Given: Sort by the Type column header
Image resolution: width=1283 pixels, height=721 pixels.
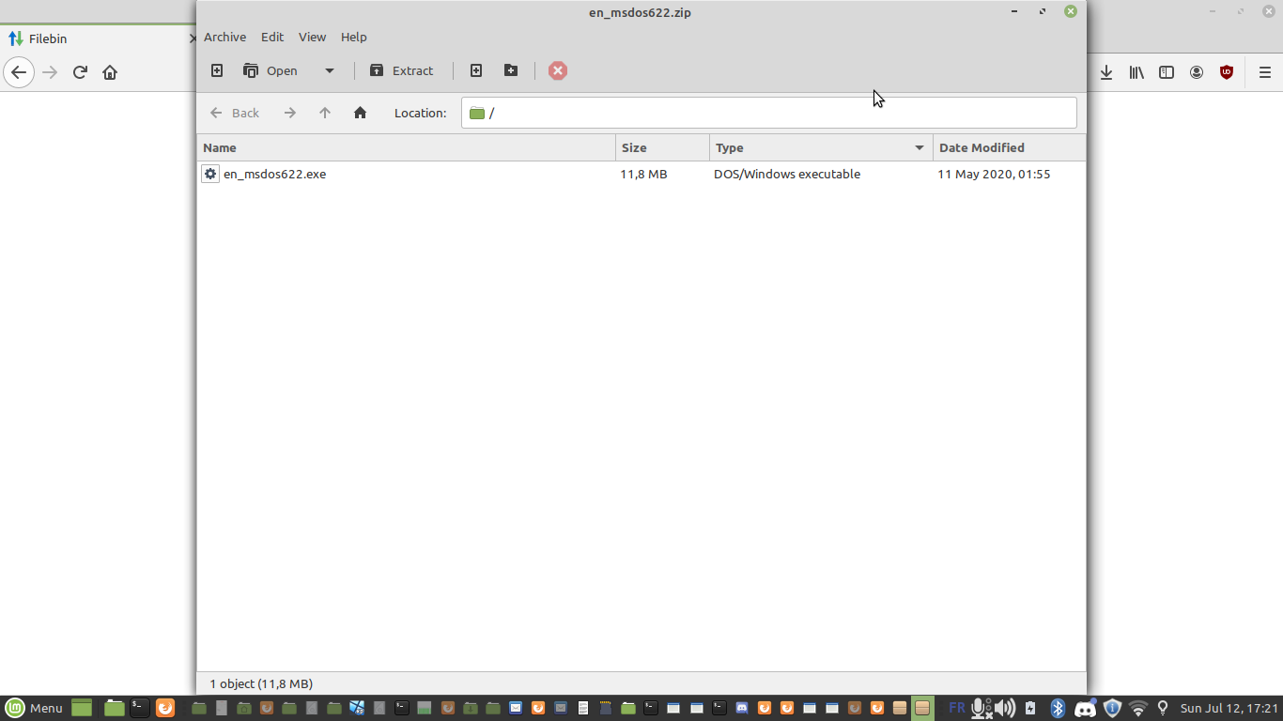Looking at the screenshot, I should [x=821, y=147].
